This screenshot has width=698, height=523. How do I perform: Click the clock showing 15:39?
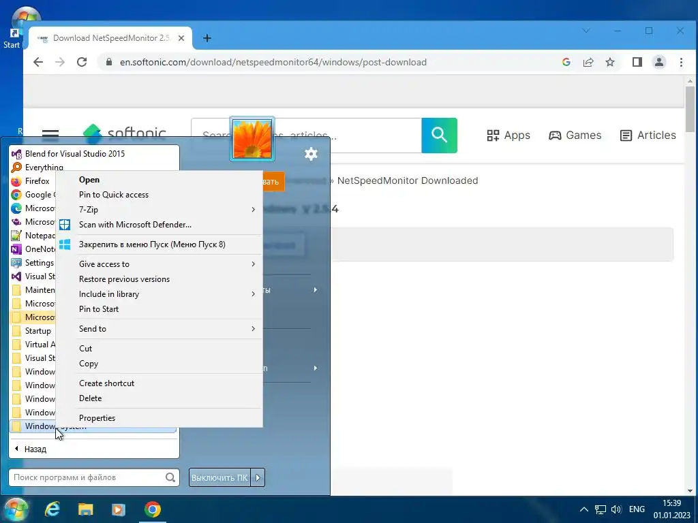(671, 503)
